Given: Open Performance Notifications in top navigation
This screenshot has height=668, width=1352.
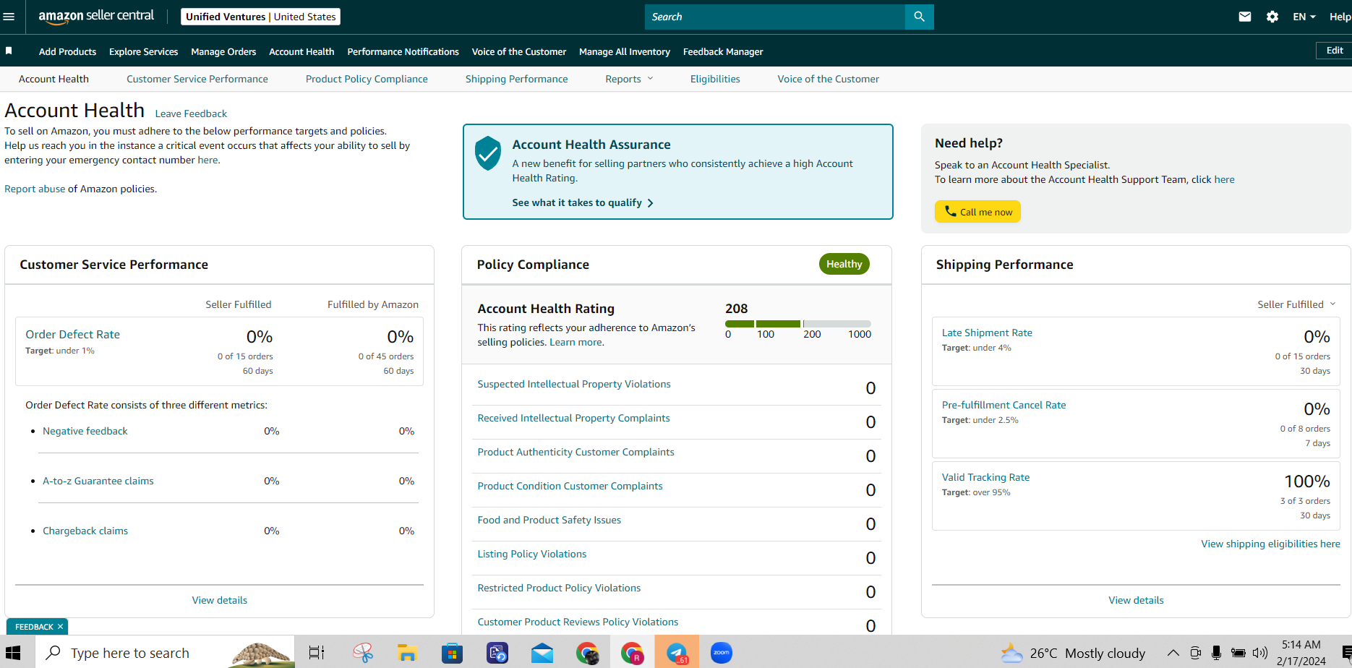Looking at the screenshot, I should [403, 51].
